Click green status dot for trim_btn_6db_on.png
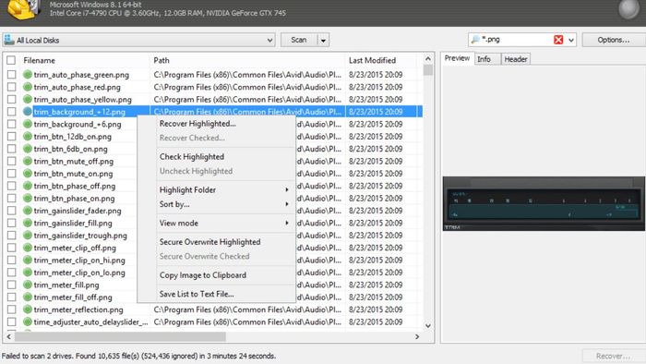The height and width of the screenshot is (364, 646). tap(28, 149)
